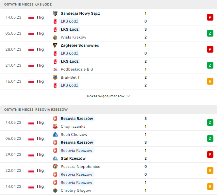Open the Pokaż więcej meczów link
Image resolution: width=217 pixels, height=195 pixels.
[x=106, y=96]
